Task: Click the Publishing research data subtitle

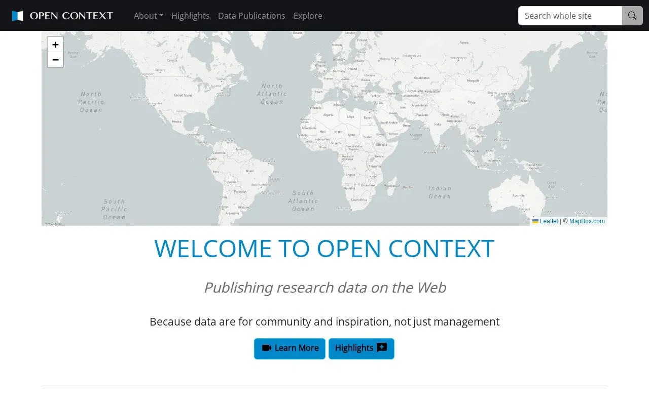Action: tap(324, 288)
